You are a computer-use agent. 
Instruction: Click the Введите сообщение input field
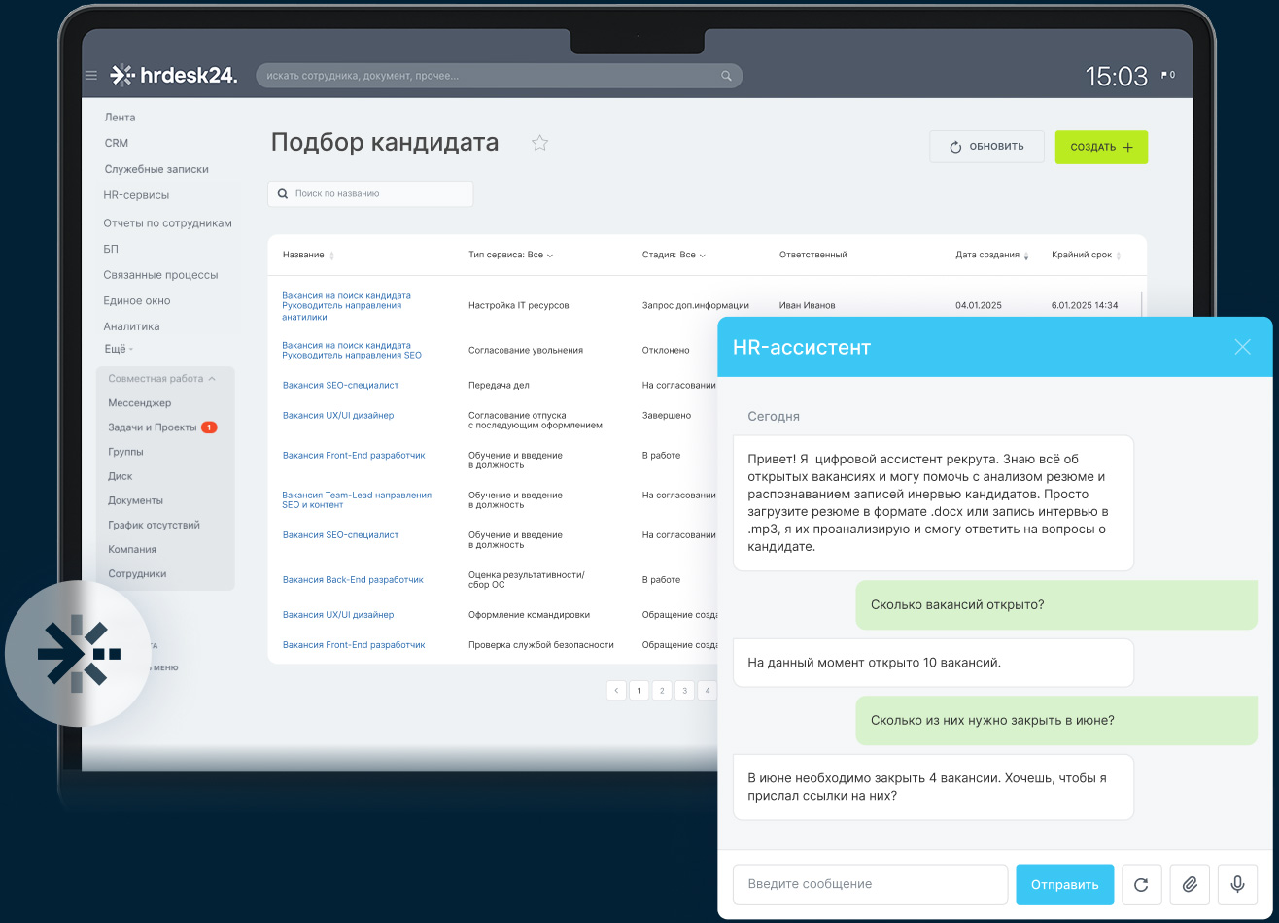869,884
